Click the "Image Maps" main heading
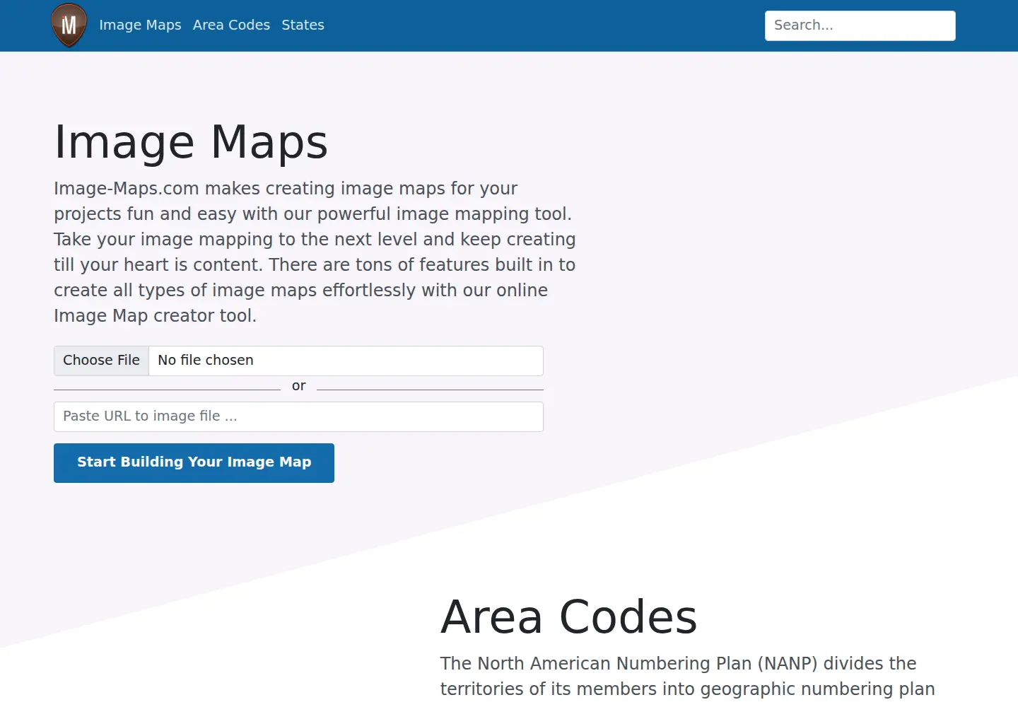 pos(191,142)
